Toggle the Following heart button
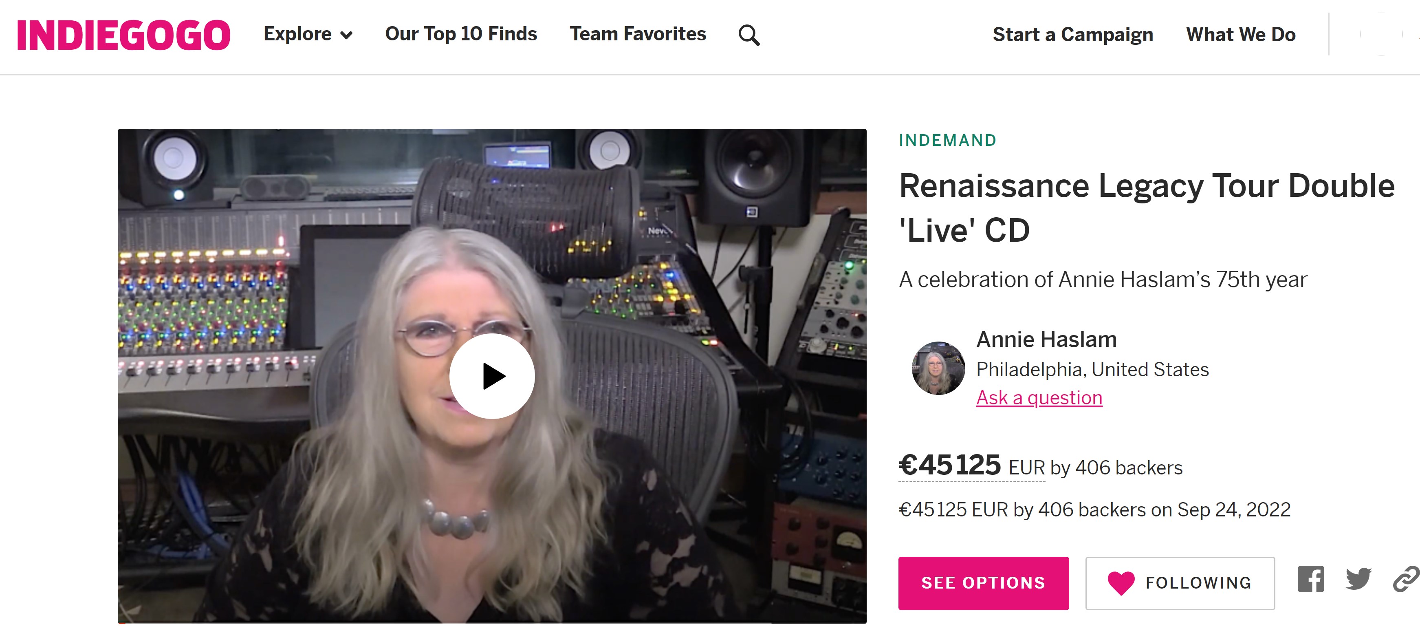1420x644 pixels. pyautogui.click(x=1180, y=583)
